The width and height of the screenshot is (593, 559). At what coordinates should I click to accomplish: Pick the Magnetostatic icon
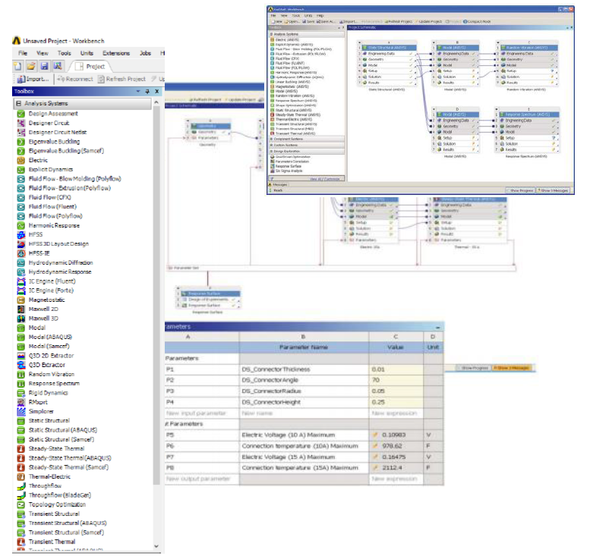(21, 300)
